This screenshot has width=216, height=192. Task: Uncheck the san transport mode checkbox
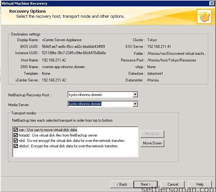pyautogui.click(x=16, y=130)
